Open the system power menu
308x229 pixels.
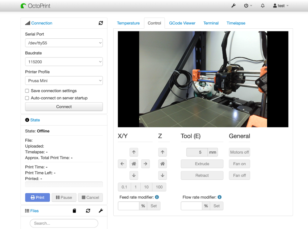click(248, 6)
